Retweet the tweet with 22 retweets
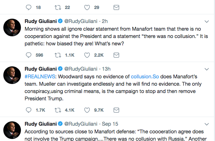Viewport: 215px width, 141px height. tap(58, 7)
